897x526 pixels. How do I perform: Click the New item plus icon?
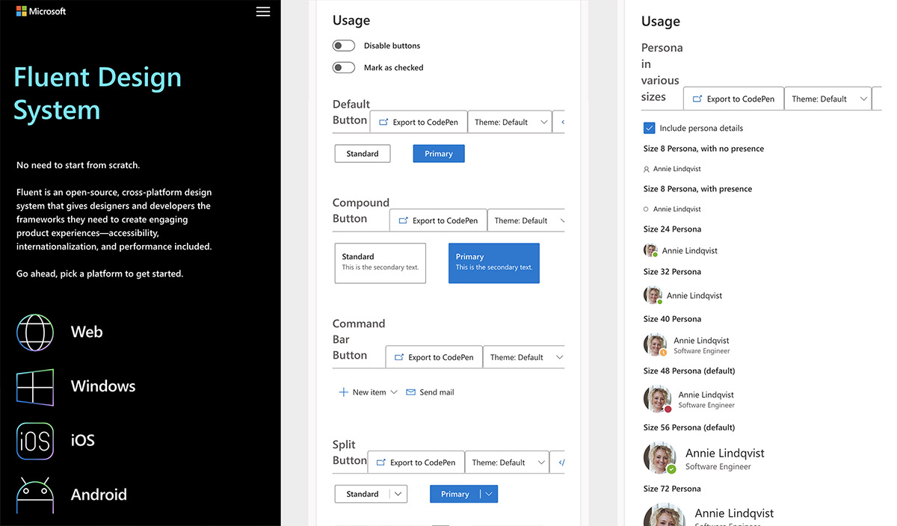tap(344, 392)
